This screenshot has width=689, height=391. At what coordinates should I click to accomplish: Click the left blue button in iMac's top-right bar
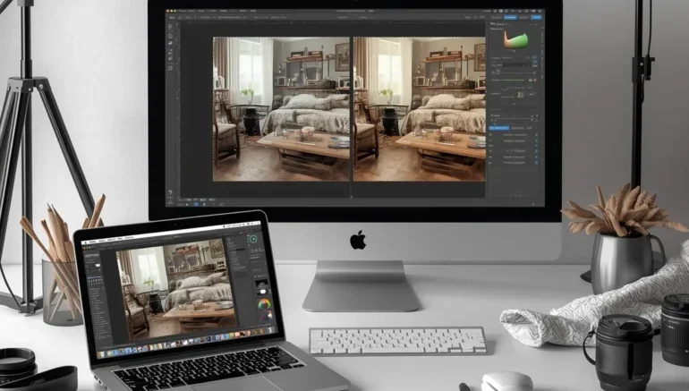(x=511, y=16)
